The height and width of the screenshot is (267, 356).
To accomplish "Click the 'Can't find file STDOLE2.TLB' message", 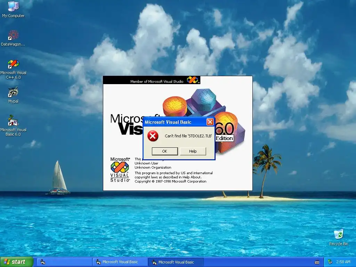I will pyautogui.click(x=188, y=136).
